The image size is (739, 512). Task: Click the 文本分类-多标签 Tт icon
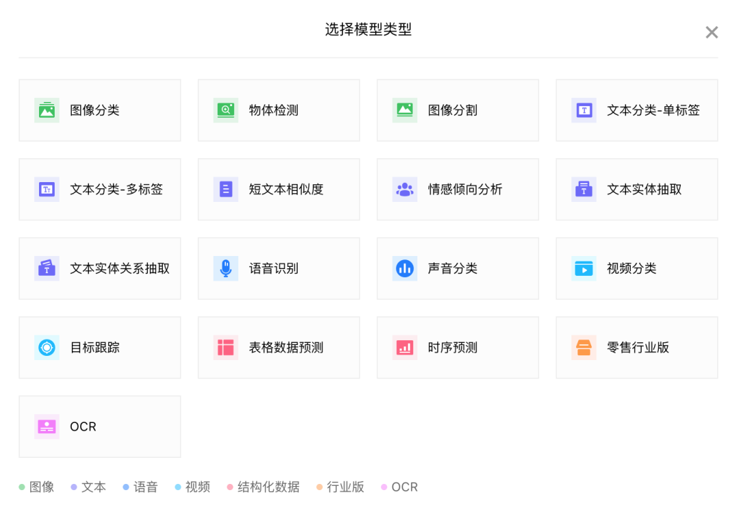47,190
